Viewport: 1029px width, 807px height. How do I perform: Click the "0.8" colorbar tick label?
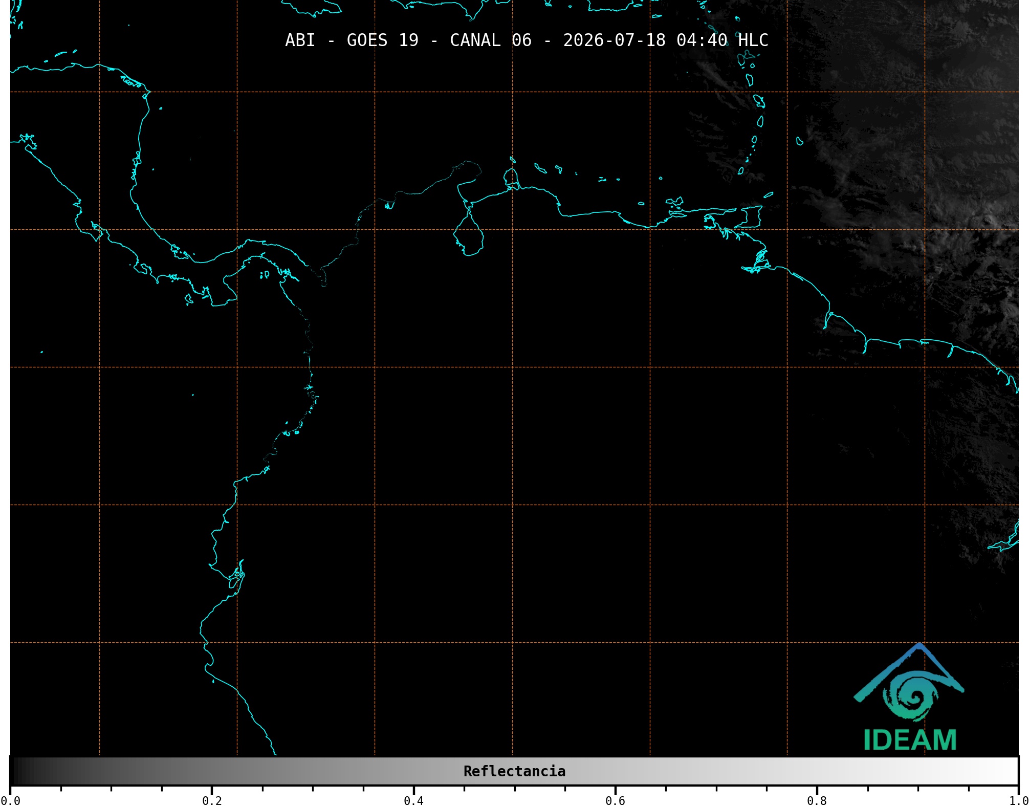coord(817,801)
